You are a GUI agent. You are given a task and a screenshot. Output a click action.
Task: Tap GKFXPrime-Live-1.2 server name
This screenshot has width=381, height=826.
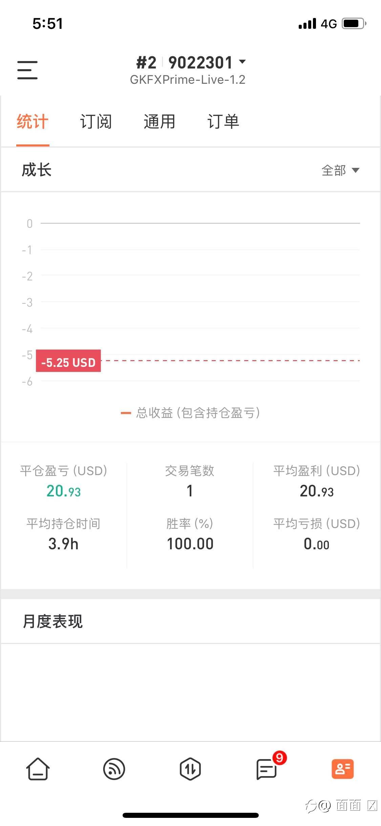point(188,80)
